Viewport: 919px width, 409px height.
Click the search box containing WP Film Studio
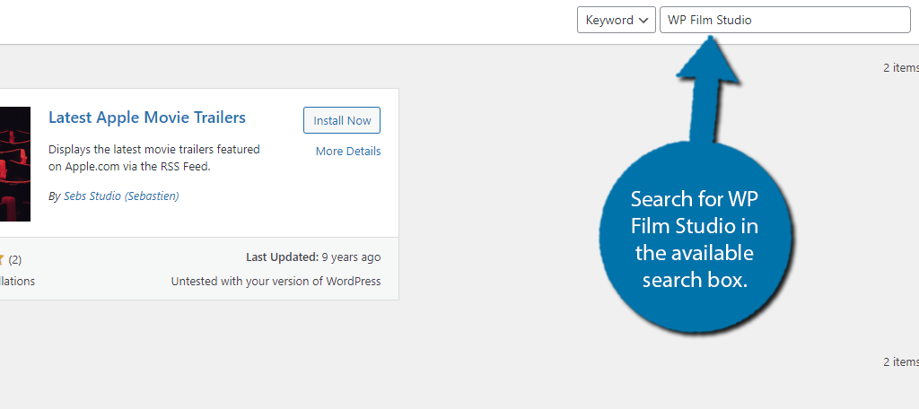tap(784, 20)
